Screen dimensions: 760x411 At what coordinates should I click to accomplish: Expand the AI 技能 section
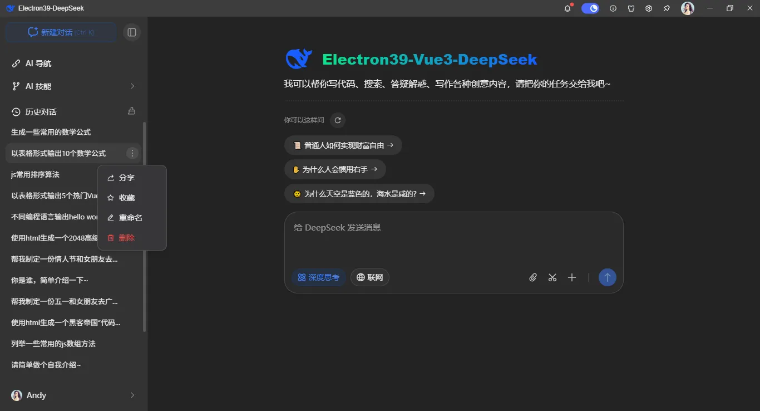[73, 86]
